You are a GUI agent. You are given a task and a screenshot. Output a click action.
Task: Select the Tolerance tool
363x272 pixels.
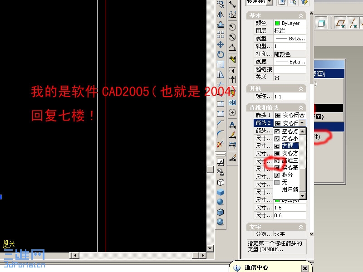pyautogui.click(x=232, y=102)
